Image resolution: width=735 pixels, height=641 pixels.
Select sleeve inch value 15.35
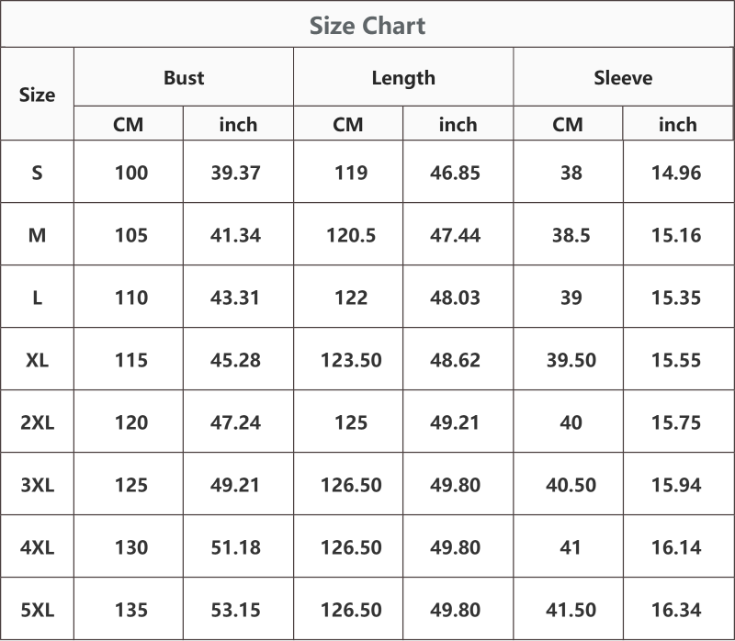click(x=676, y=298)
